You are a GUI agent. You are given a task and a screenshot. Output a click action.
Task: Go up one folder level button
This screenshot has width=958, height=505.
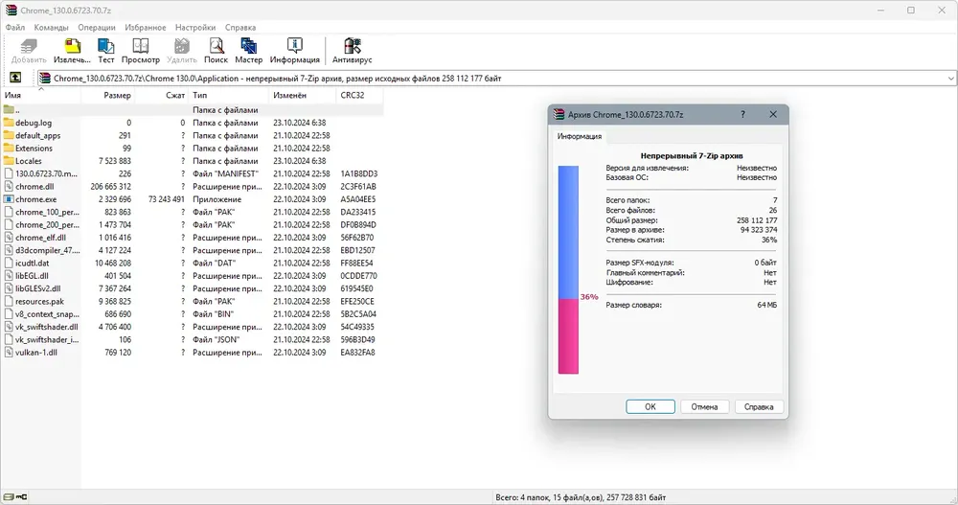15,78
